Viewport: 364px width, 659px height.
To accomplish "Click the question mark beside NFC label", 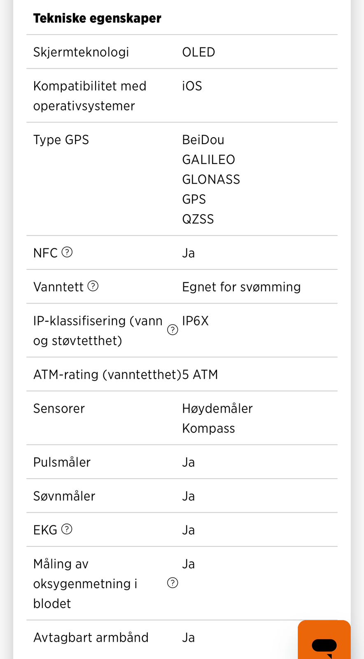I will [67, 252].
